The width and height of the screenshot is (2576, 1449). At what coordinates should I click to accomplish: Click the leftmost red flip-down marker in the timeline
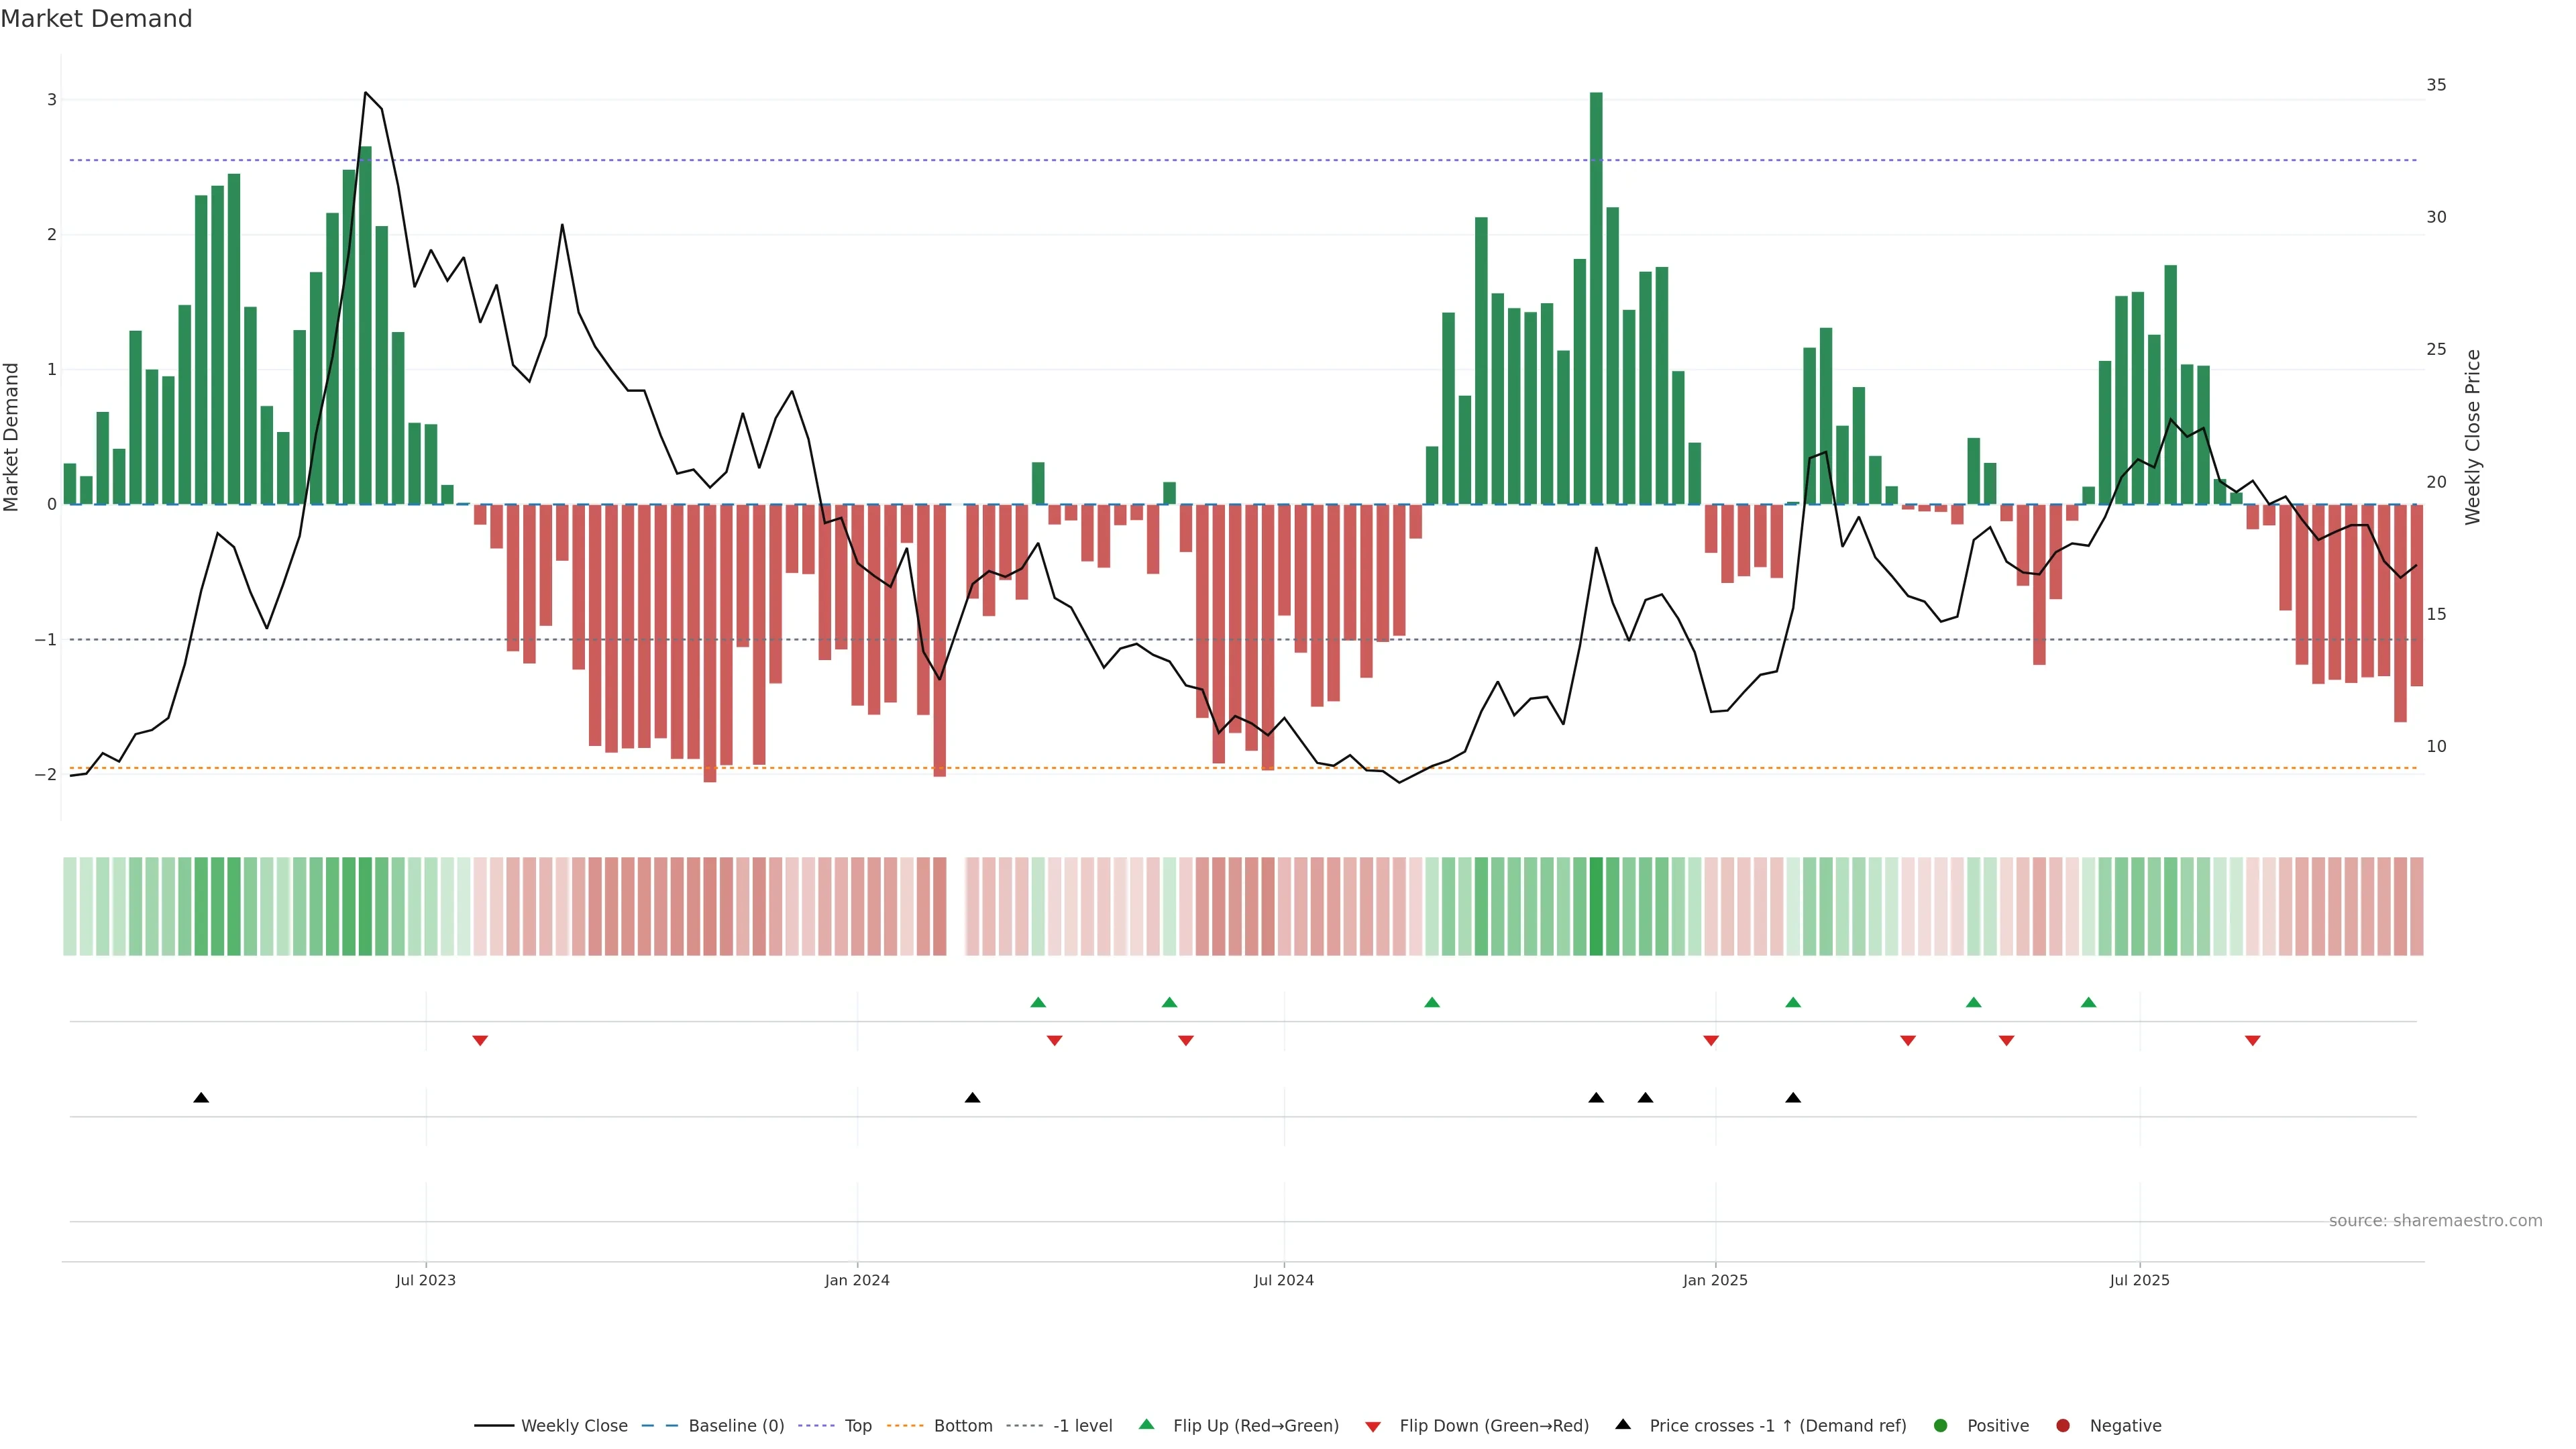tap(480, 1041)
